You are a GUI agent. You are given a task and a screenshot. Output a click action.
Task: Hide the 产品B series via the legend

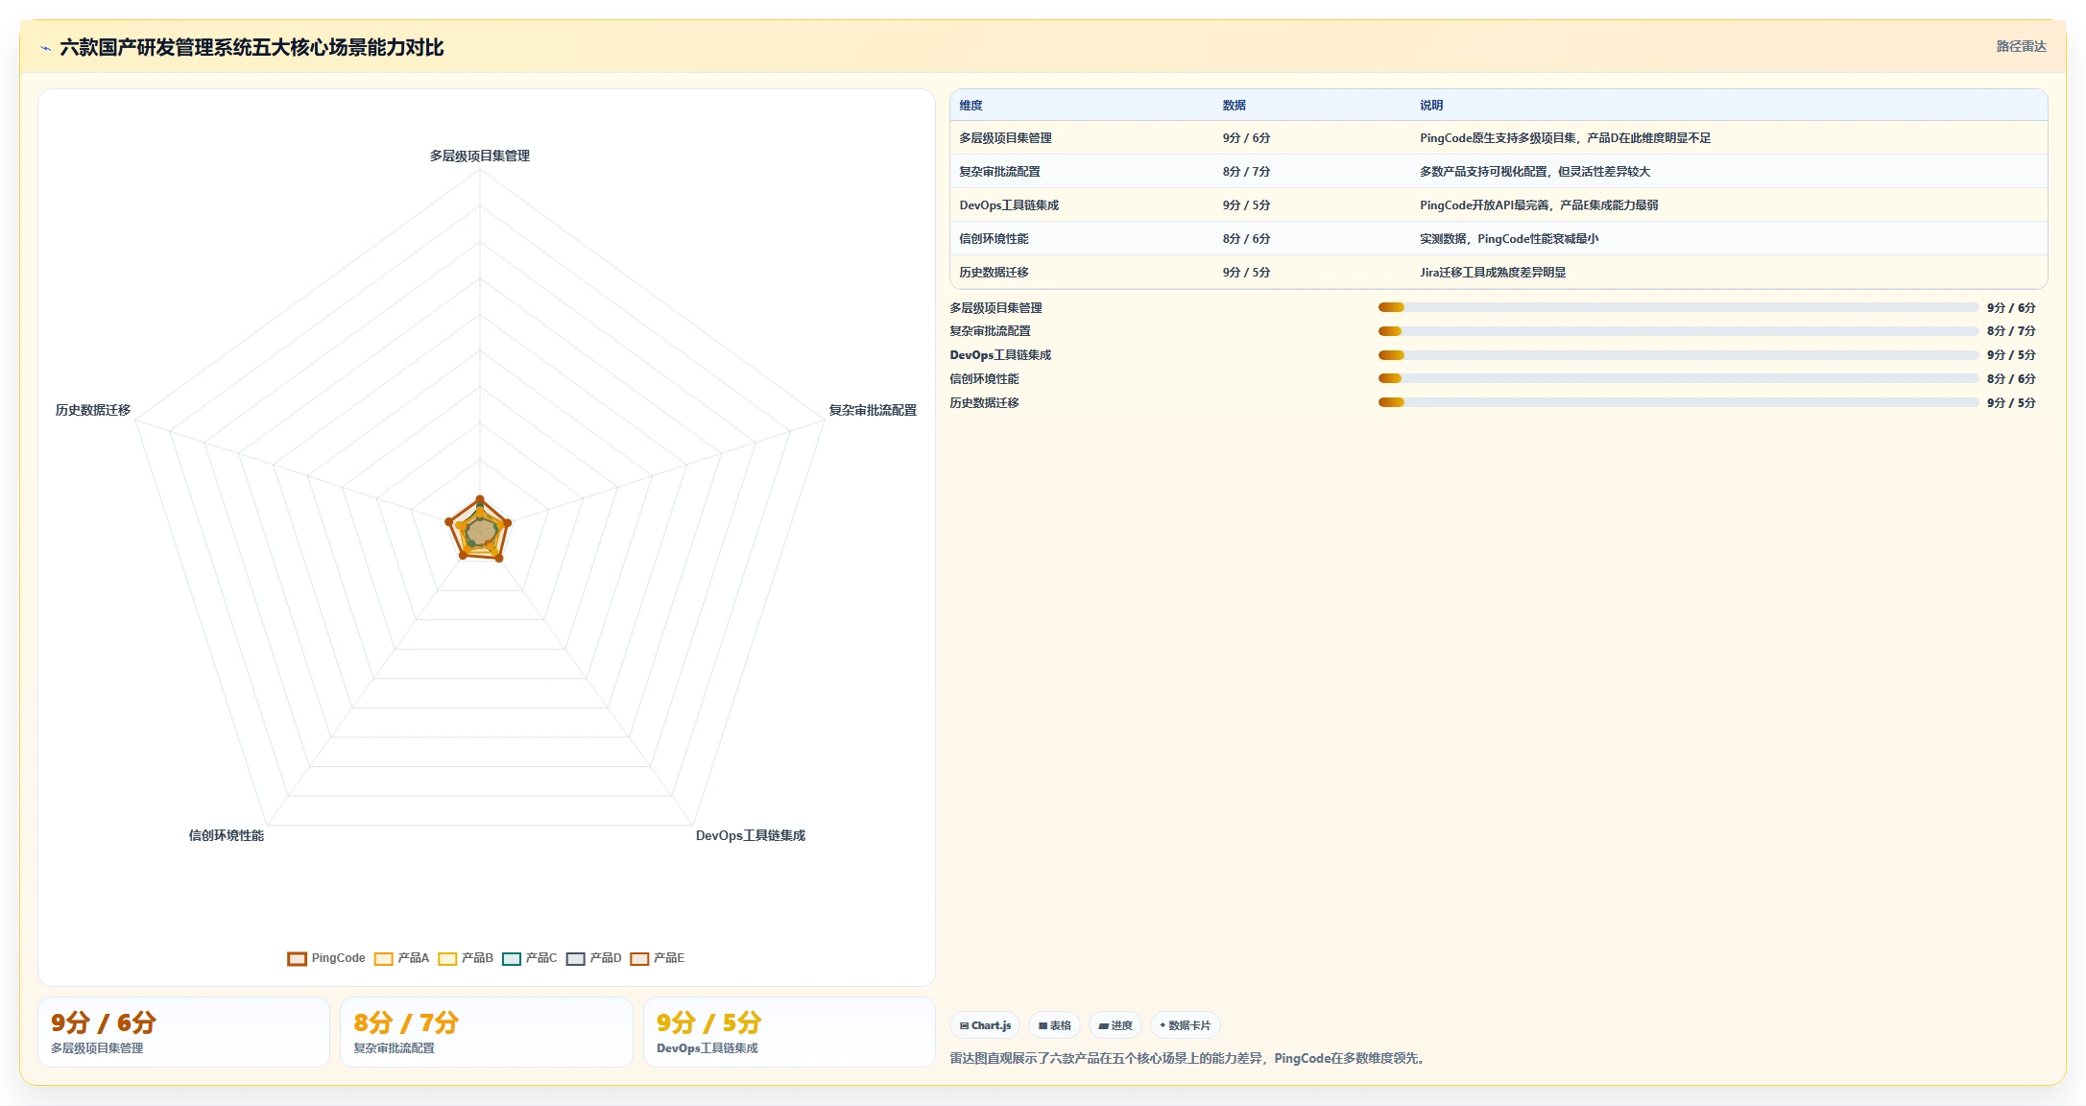[466, 958]
